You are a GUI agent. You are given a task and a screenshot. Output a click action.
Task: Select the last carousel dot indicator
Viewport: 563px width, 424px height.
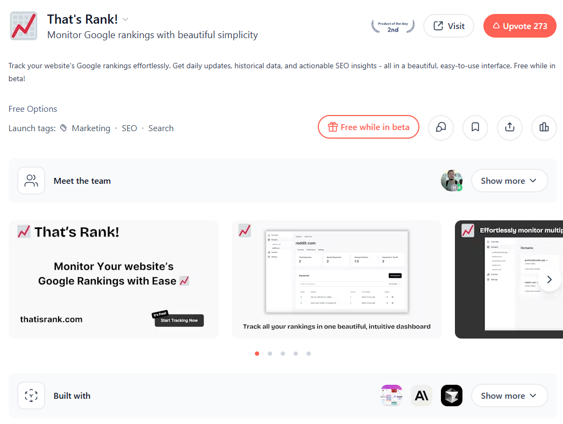[309, 354]
